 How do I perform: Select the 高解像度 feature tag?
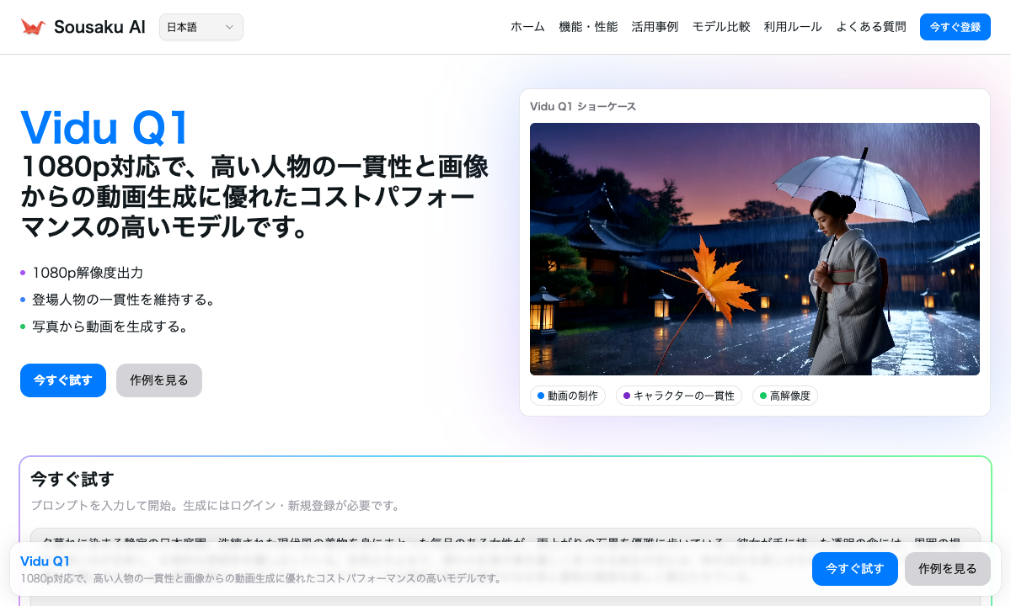784,396
